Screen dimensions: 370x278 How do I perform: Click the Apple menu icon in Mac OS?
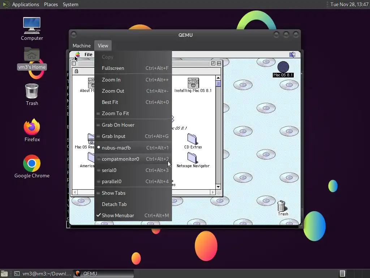pyautogui.click(x=77, y=55)
